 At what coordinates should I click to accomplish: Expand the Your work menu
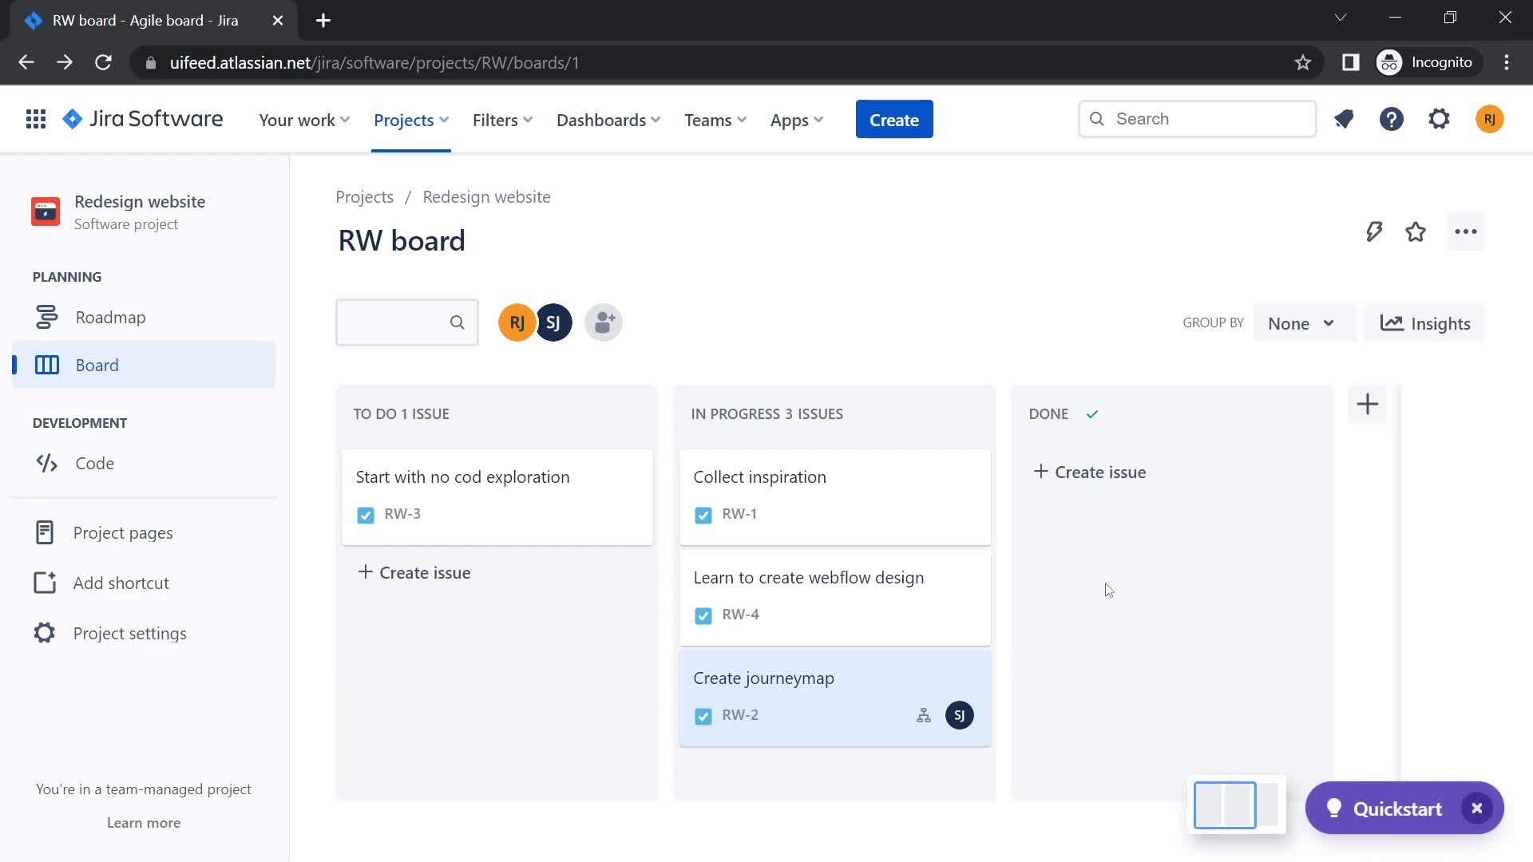(x=304, y=119)
